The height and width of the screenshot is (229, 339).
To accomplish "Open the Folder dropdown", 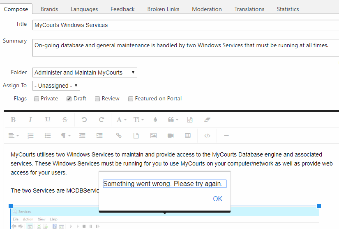I will pos(85,73).
